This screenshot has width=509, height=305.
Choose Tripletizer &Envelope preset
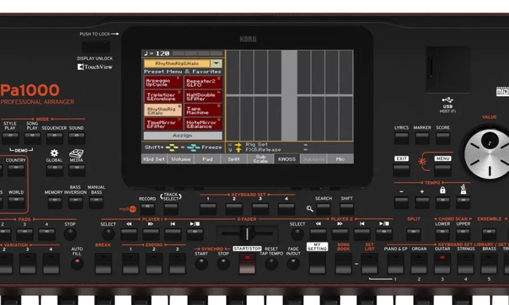(x=163, y=96)
